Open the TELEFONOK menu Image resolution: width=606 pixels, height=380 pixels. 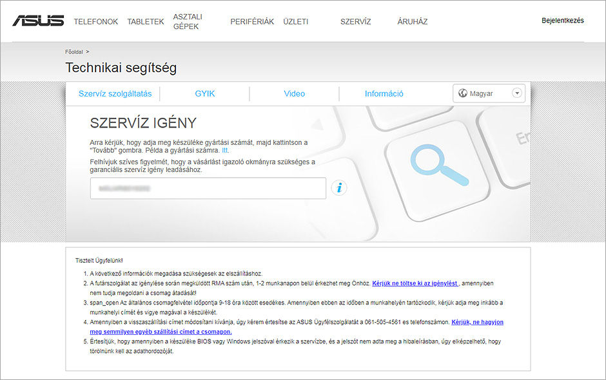(x=96, y=22)
